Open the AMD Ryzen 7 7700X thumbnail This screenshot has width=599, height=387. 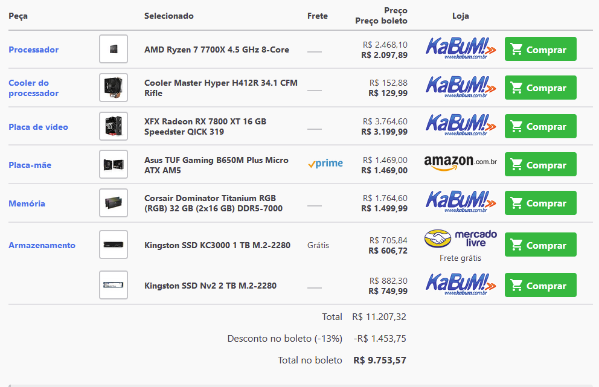pyautogui.click(x=114, y=49)
